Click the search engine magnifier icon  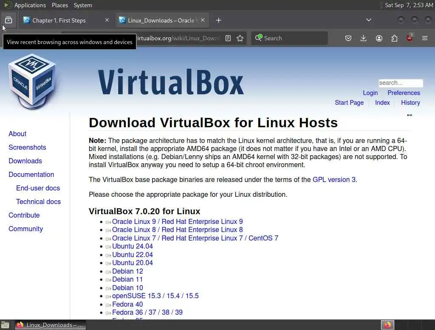coord(259,38)
